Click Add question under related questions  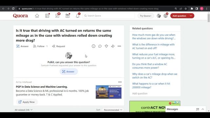(x=140, y=93)
